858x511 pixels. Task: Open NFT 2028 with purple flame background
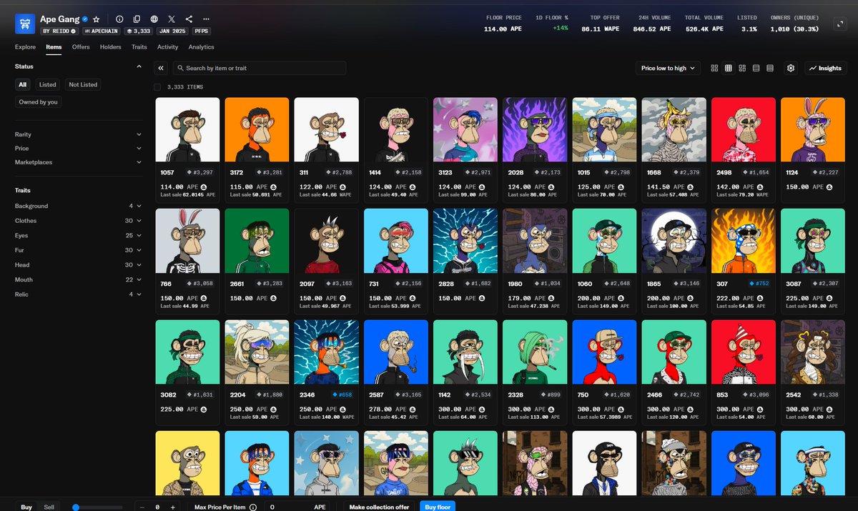pos(535,129)
